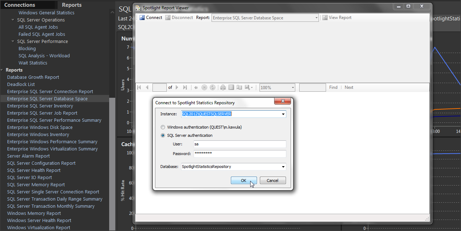Jump to last report page
The image size is (461, 231).
(185, 87)
